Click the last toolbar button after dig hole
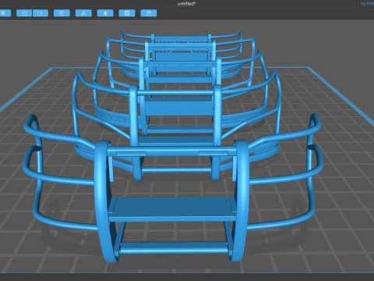 tap(149, 13)
